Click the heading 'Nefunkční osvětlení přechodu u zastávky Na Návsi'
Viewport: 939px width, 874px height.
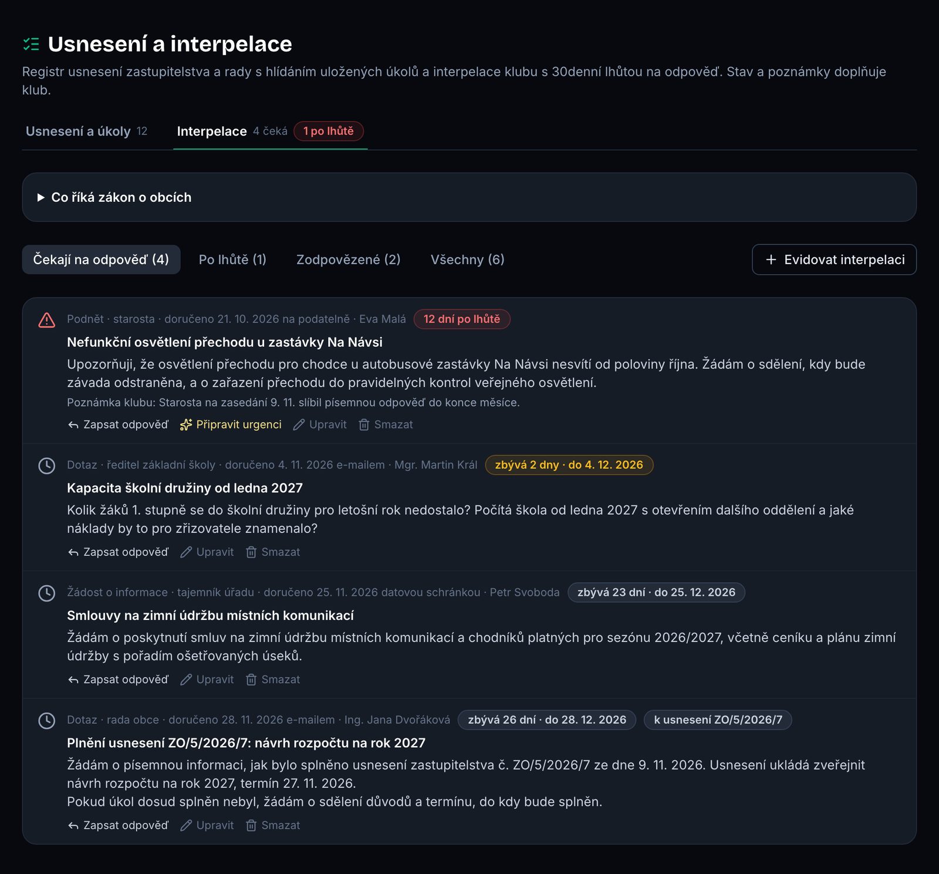(x=225, y=342)
